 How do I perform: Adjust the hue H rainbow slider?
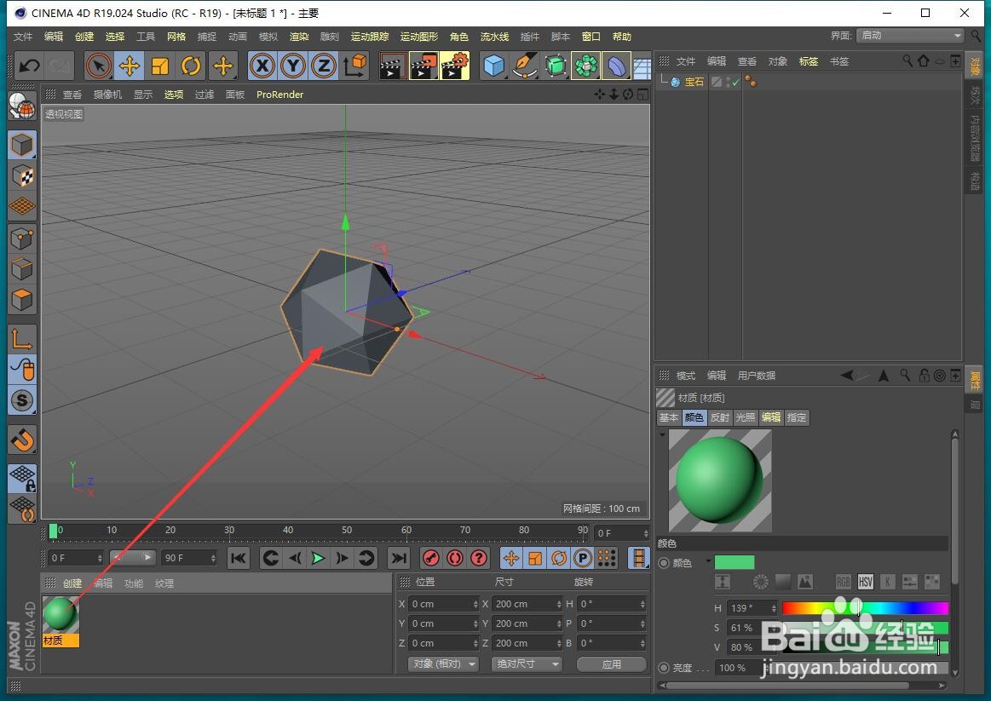click(x=865, y=608)
